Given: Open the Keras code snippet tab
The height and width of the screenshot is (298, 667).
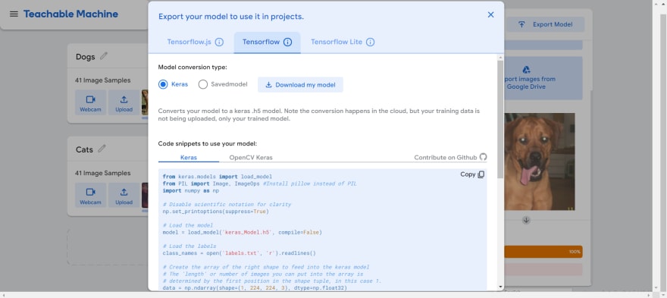Looking at the screenshot, I should [x=189, y=157].
